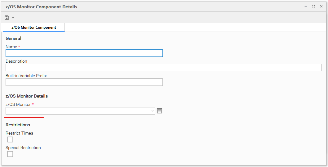Viewport: 328px width, 167px height.
Task: Select the z/OS Monitor Component tab
Action: (34, 27)
